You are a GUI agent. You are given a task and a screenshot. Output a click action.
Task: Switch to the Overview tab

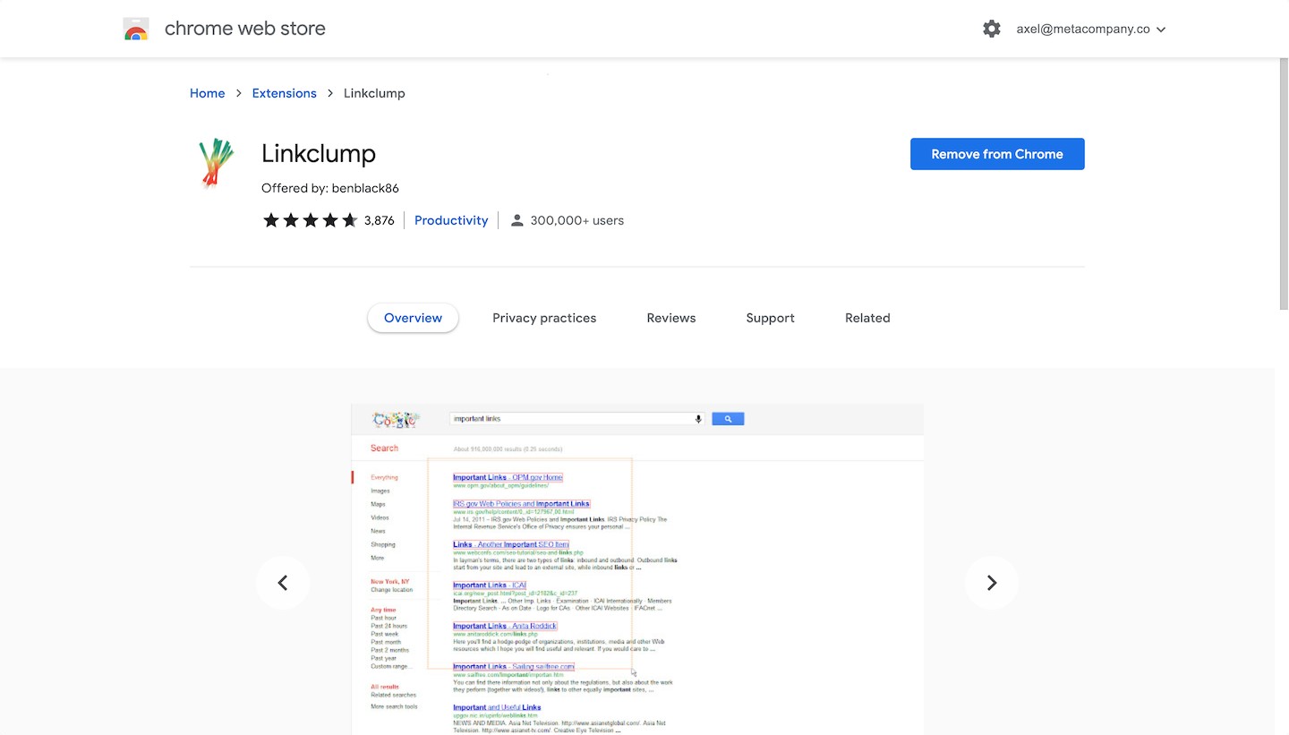(x=413, y=318)
